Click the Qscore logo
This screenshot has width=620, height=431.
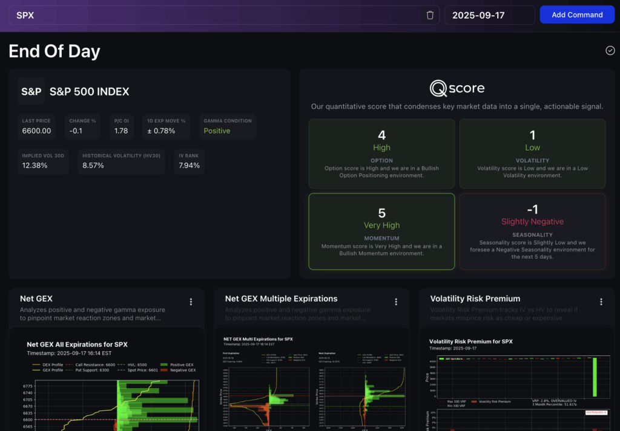click(457, 88)
